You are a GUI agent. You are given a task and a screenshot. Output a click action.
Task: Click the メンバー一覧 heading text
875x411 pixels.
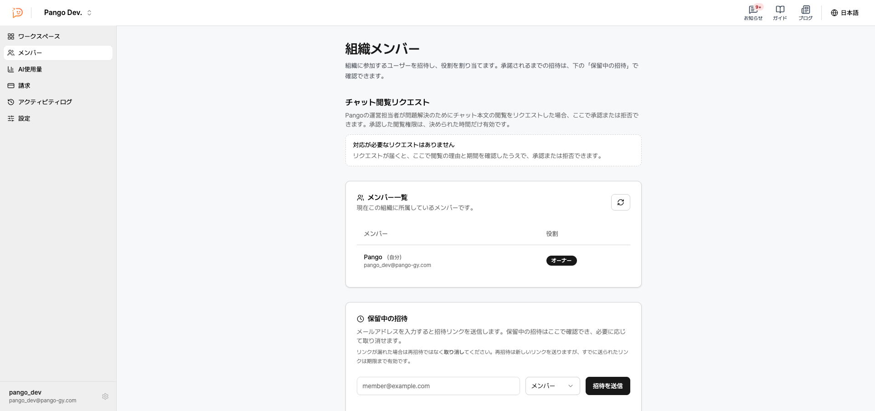tap(387, 197)
